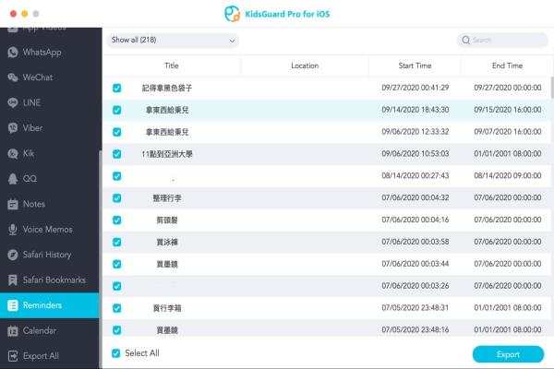Sort by Title column header

tap(172, 65)
